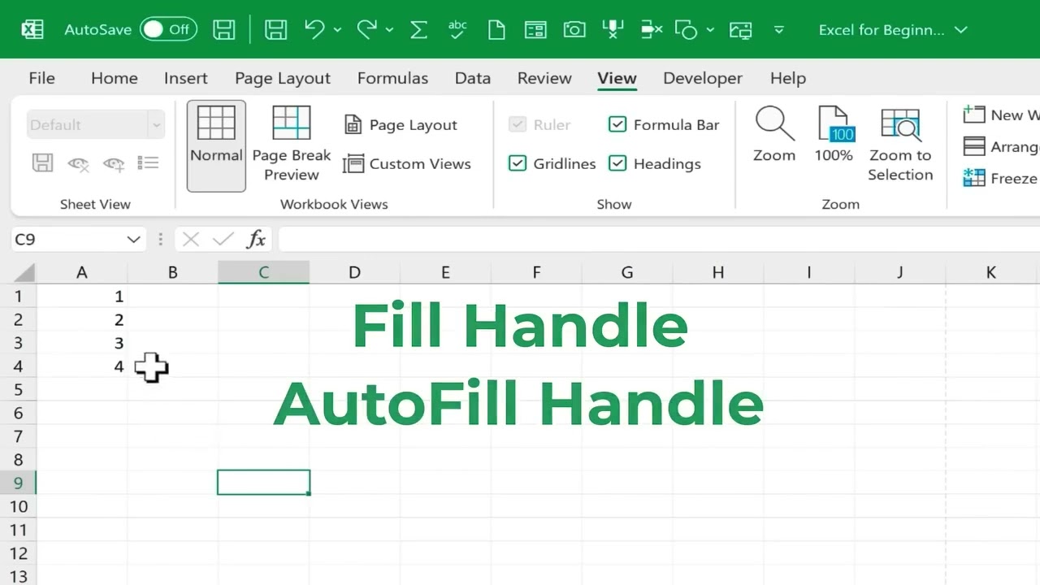This screenshot has width=1040, height=585.
Task: Expand the Name Box dropdown arrow
Action: (134, 240)
